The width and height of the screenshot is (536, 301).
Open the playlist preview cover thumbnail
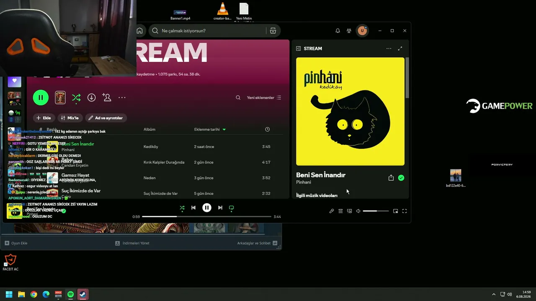click(x=60, y=97)
